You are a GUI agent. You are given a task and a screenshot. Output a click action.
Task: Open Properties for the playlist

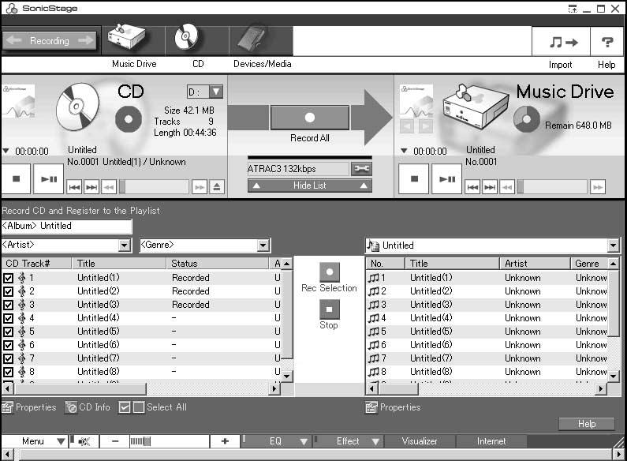393,407
